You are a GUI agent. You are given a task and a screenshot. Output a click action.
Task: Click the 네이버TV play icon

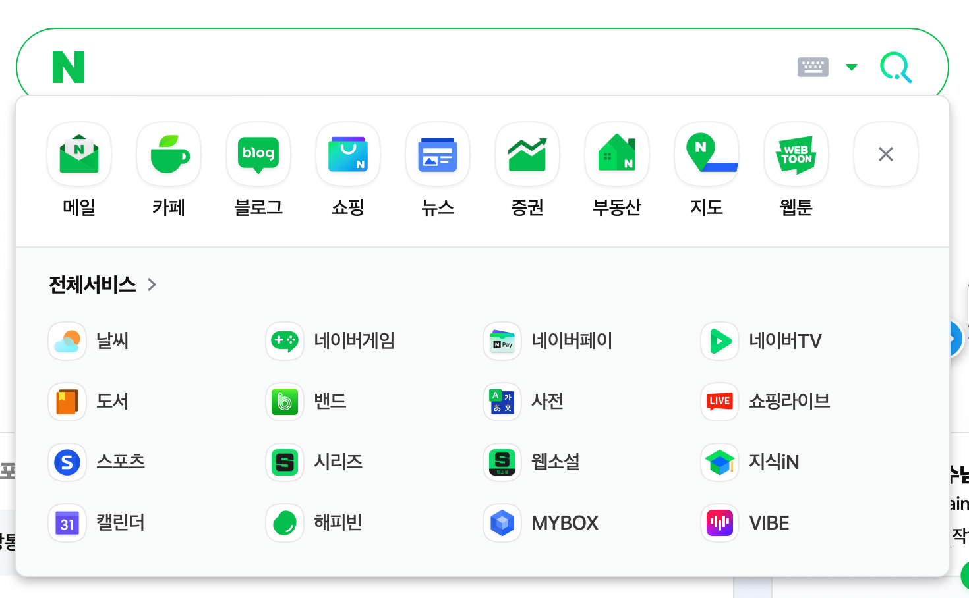coord(720,341)
